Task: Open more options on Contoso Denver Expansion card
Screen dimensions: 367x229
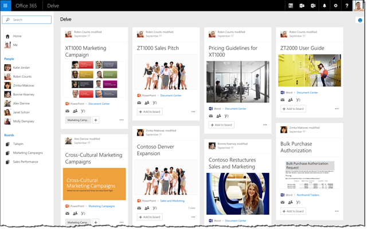Action: pyautogui.click(x=193, y=217)
